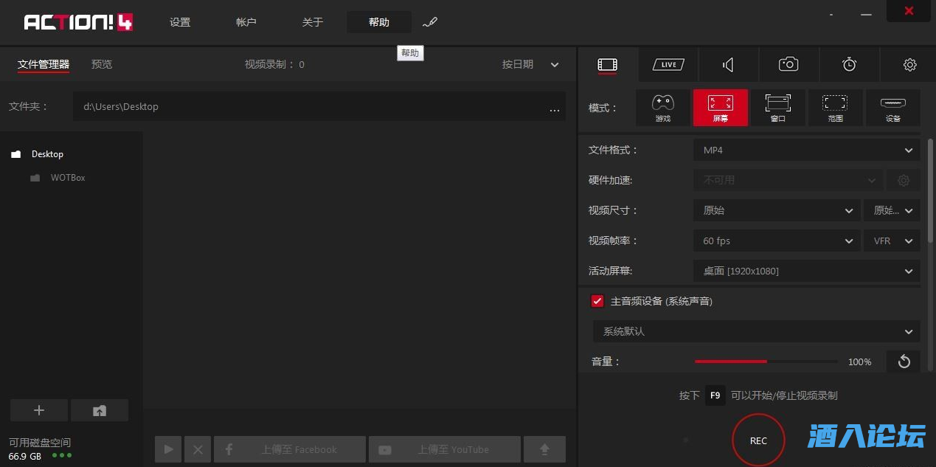
Task: Select the WOTBox folder in tree
Action: point(68,178)
